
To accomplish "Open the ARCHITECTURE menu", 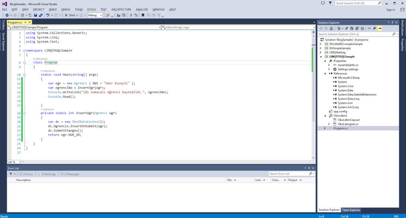I will 121,10.
